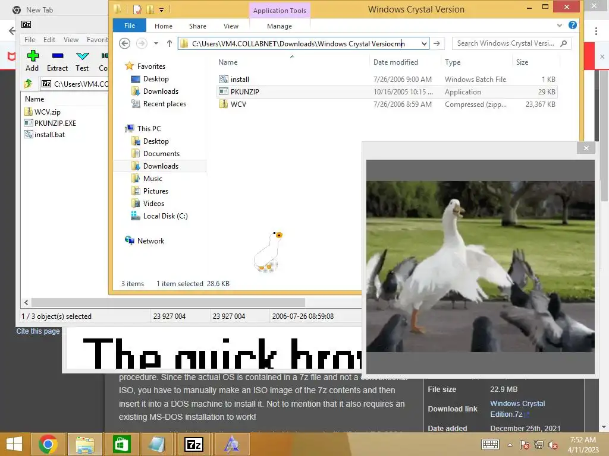Image resolution: width=609 pixels, height=456 pixels.
Task: Go up one folder in 7-Zip
Action: pos(28,83)
